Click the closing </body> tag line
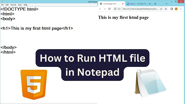The height and width of the screenshot is (104, 185). click(9, 47)
